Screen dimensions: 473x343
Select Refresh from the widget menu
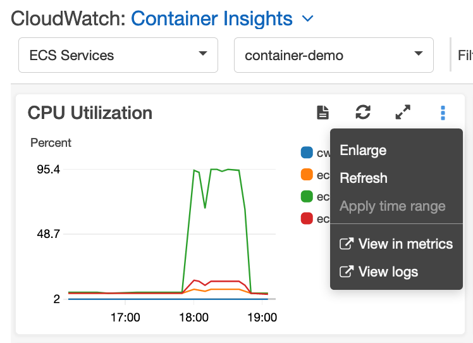364,178
